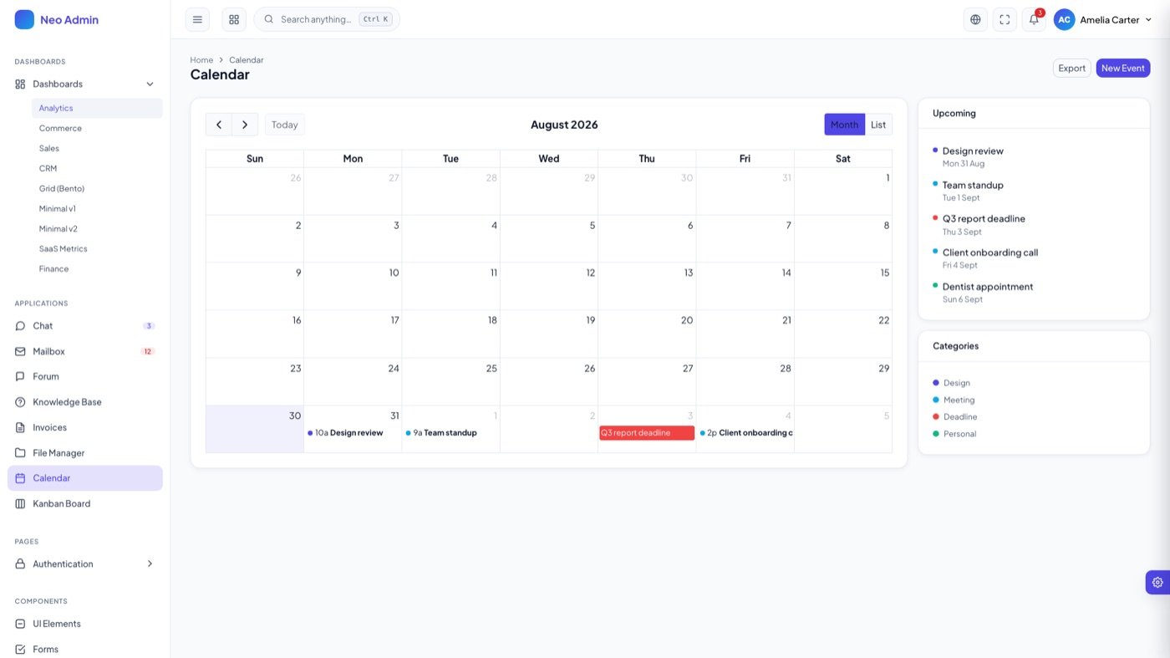
Task: Select the Analytics dashboard item
Action: [x=97, y=108]
